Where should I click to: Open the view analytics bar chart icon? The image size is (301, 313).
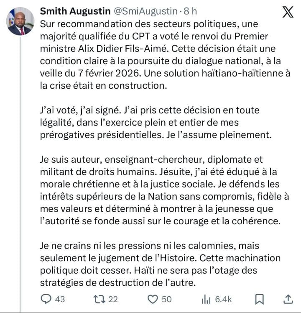point(206,299)
